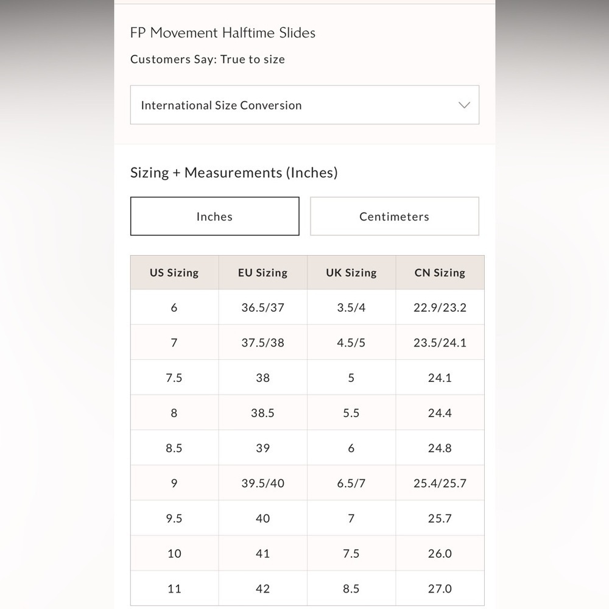
Task: Select UK size 4.5/5 cell
Action: tap(351, 343)
